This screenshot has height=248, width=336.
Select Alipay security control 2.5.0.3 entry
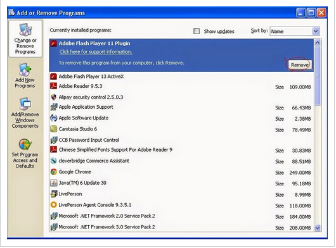click(181, 97)
